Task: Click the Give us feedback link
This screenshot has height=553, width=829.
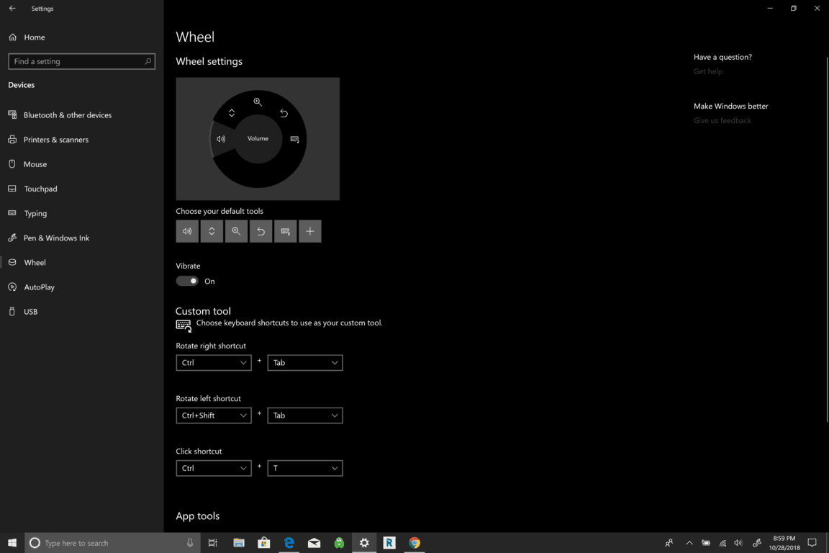Action: click(x=722, y=121)
